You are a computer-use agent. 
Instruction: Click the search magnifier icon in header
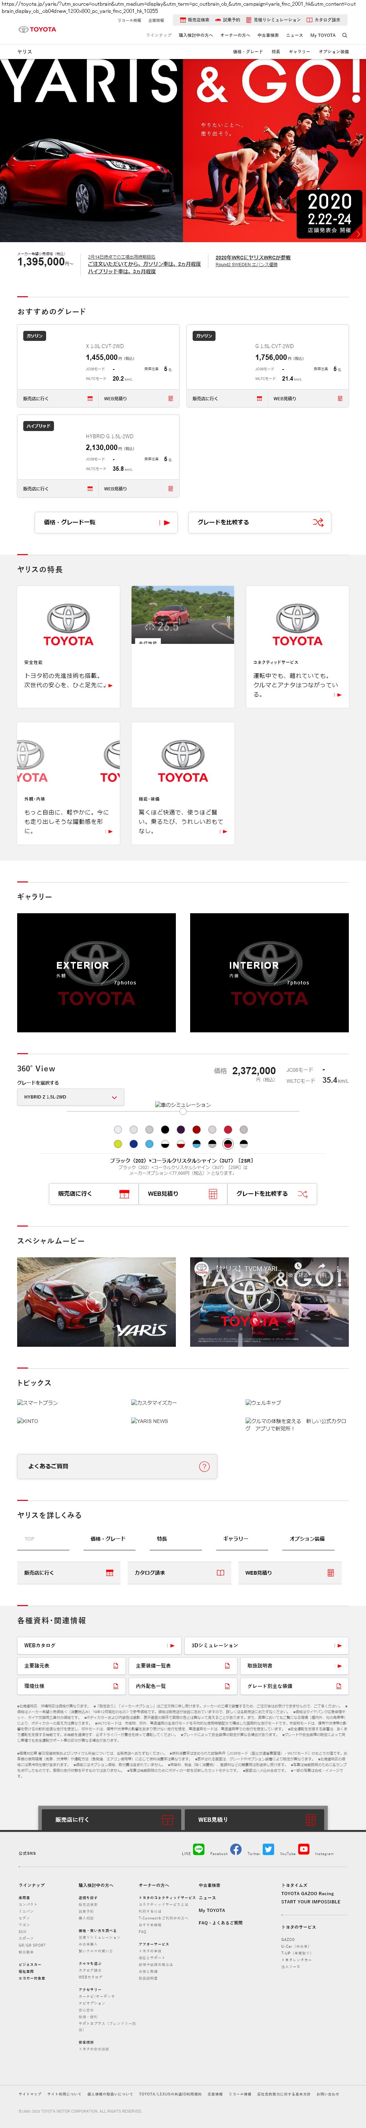coord(345,35)
